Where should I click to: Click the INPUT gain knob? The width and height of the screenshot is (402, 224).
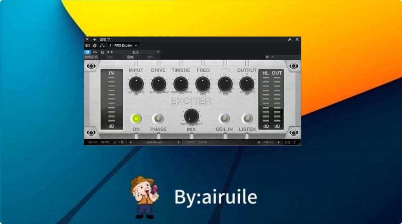coord(136,84)
